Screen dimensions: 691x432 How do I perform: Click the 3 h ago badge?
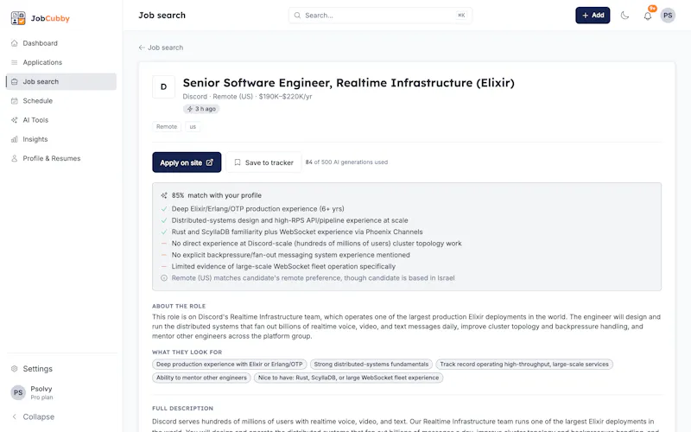[x=202, y=109]
